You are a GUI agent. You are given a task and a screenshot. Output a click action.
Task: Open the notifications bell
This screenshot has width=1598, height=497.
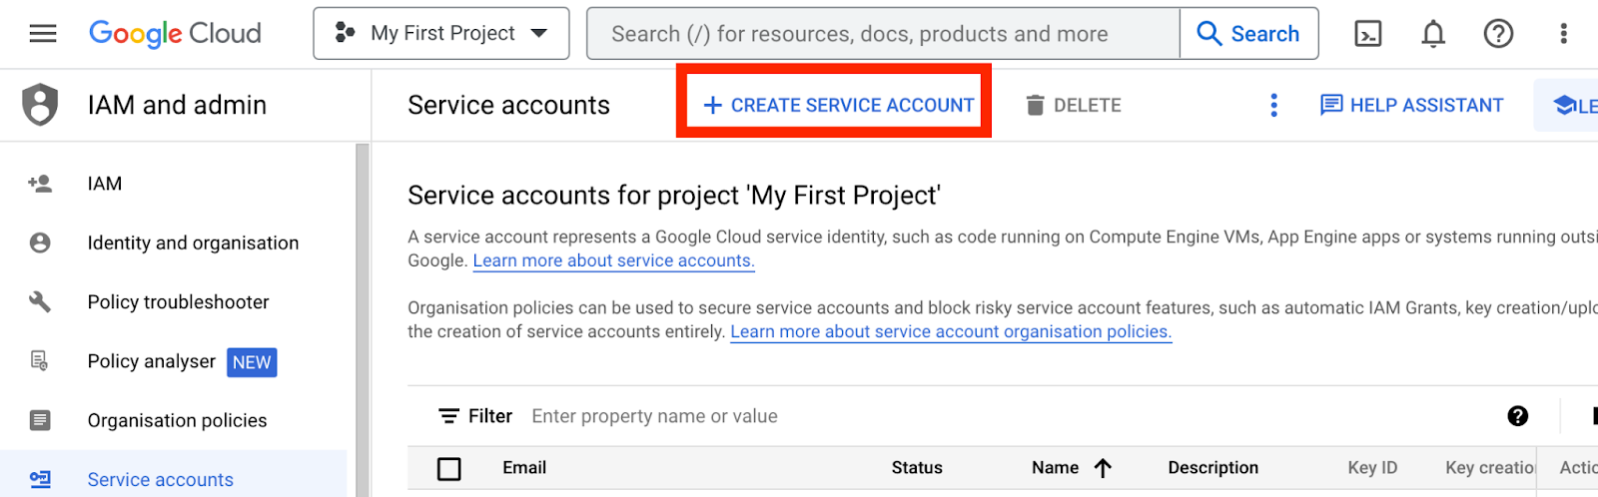(x=1433, y=34)
